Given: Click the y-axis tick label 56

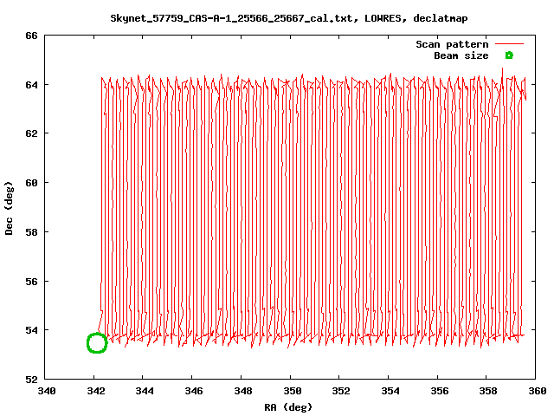Looking at the screenshot, I should coord(31,282).
